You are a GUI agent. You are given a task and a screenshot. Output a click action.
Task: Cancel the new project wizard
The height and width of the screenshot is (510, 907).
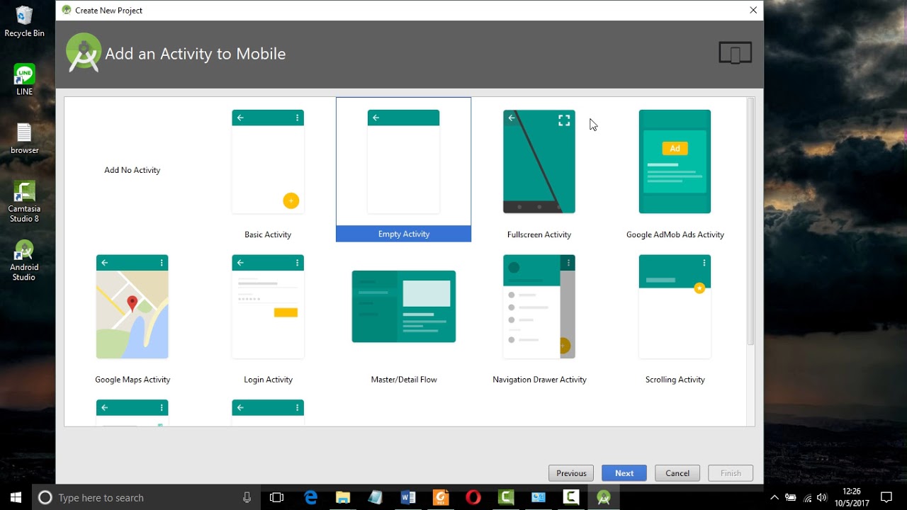point(677,473)
